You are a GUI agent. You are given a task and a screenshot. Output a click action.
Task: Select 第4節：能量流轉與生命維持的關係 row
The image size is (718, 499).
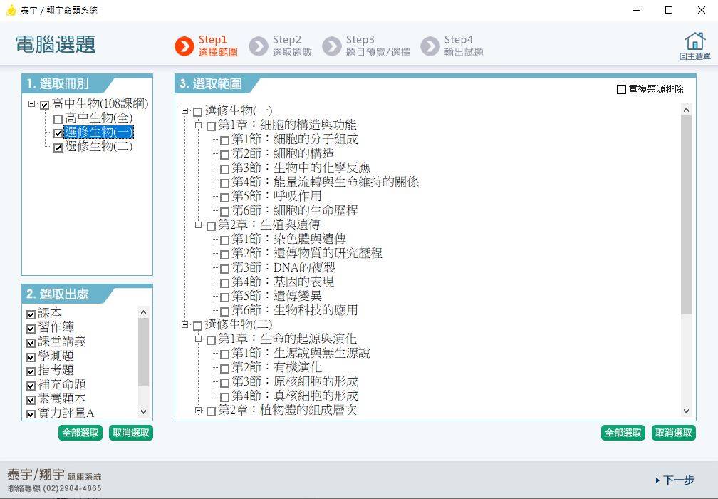point(325,182)
